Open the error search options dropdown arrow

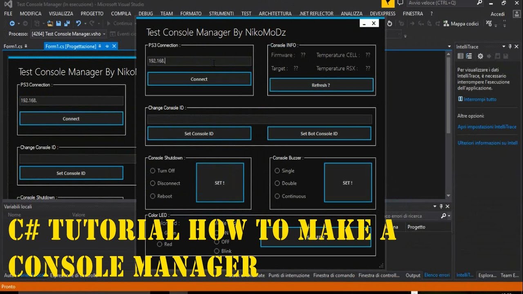(x=449, y=216)
